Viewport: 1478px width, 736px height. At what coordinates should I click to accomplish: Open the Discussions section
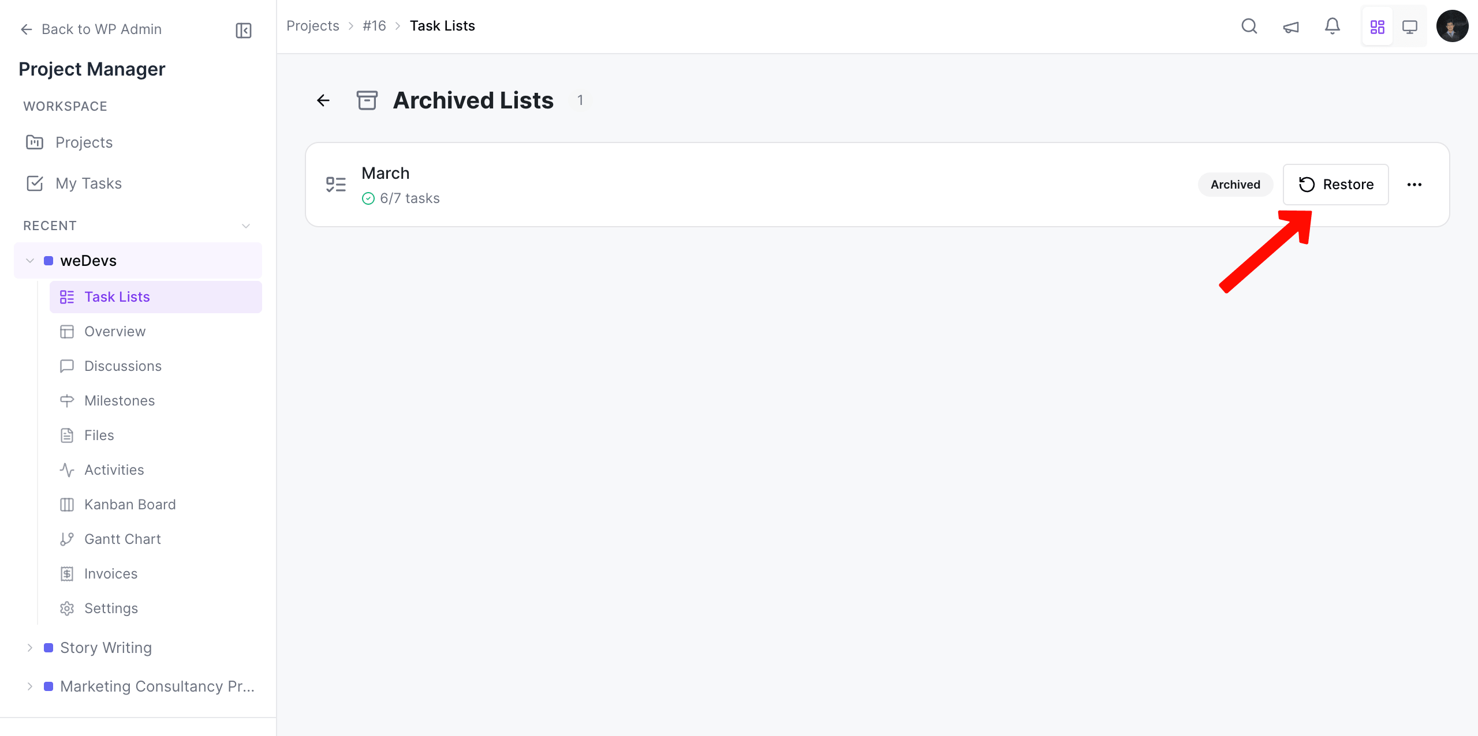tap(122, 366)
